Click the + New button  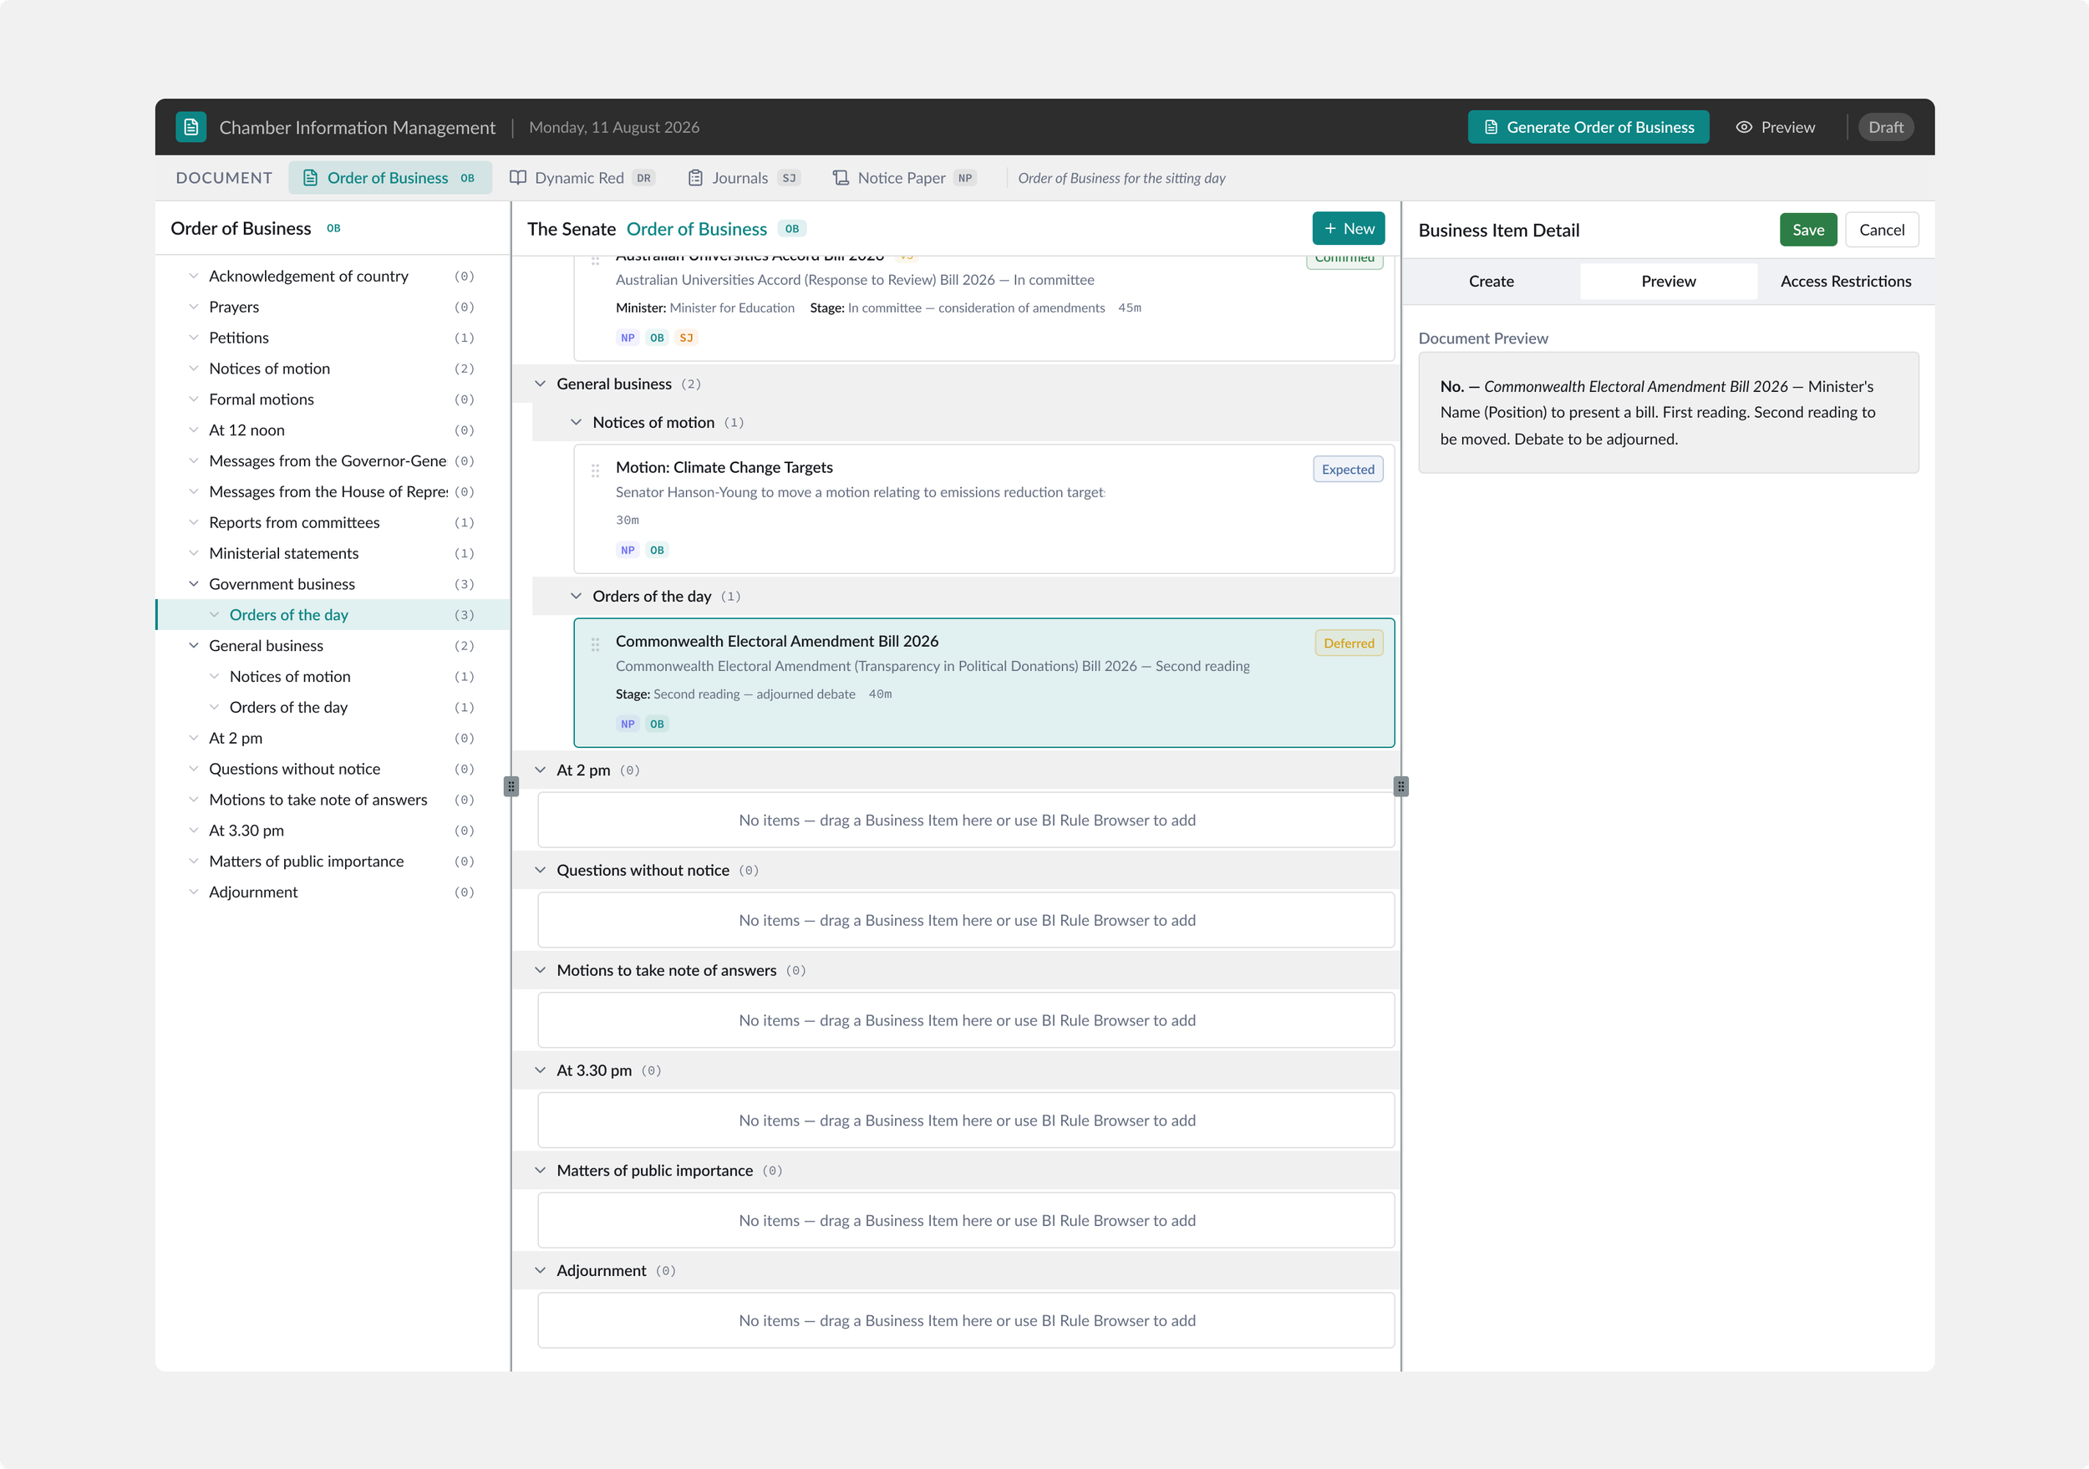pos(1349,228)
